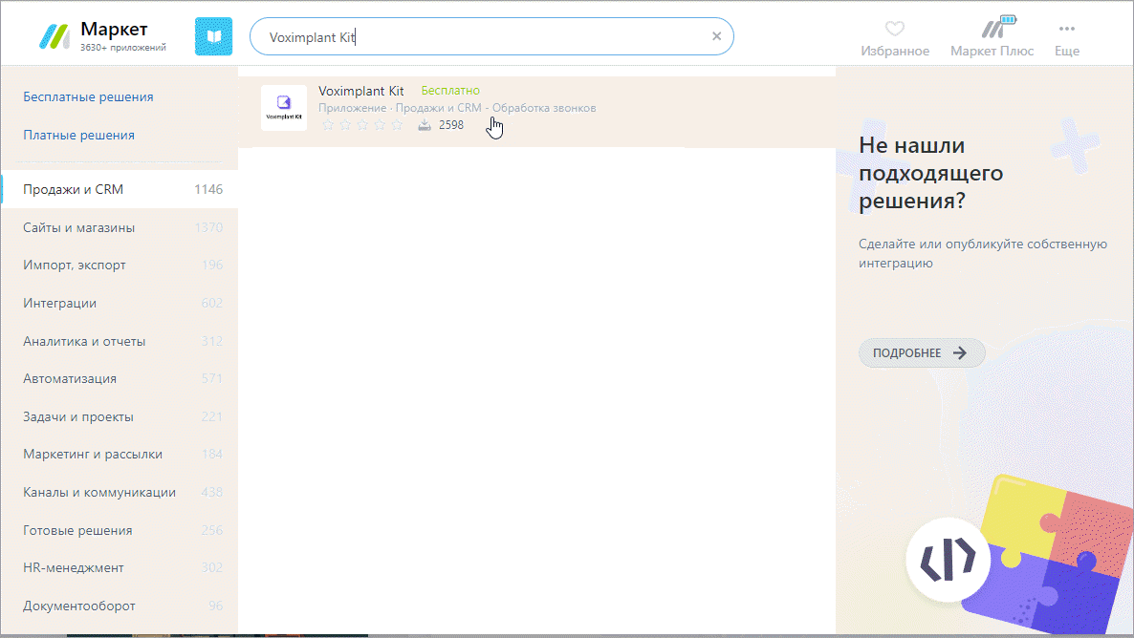Click the ПОДРОБНЕЕ button
The width and height of the screenshot is (1134, 638).
[922, 352]
